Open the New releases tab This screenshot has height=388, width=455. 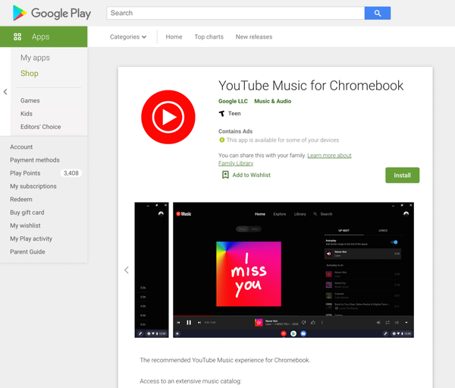click(x=254, y=37)
